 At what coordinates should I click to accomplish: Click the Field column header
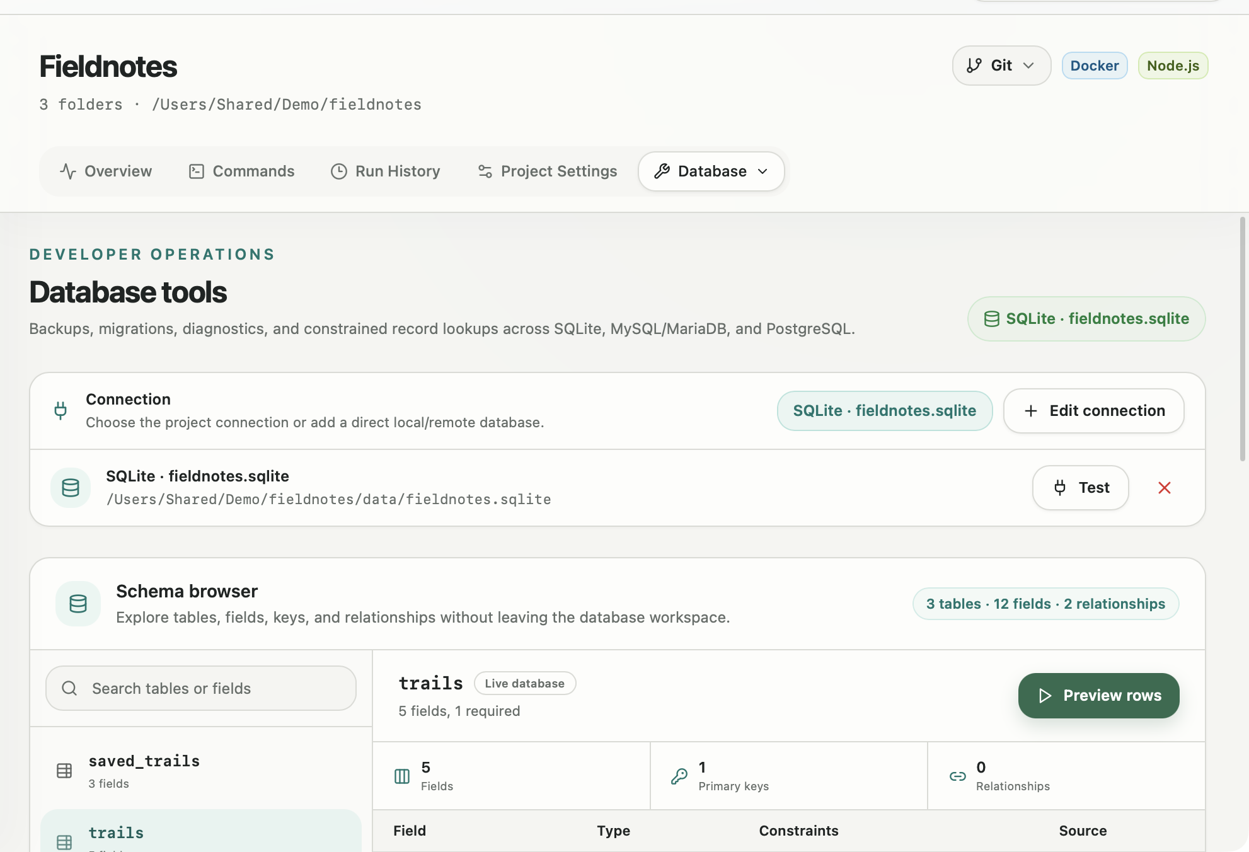[x=410, y=831]
